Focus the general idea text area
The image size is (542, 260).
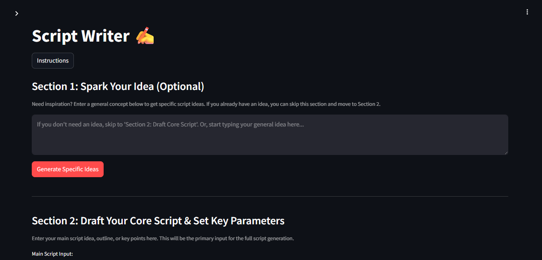point(270,135)
